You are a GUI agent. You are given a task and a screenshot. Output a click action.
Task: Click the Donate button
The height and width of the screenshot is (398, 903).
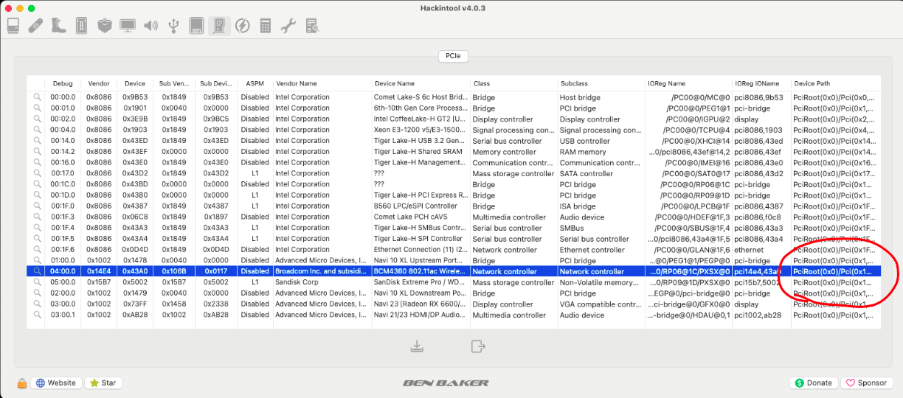point(813,383)
